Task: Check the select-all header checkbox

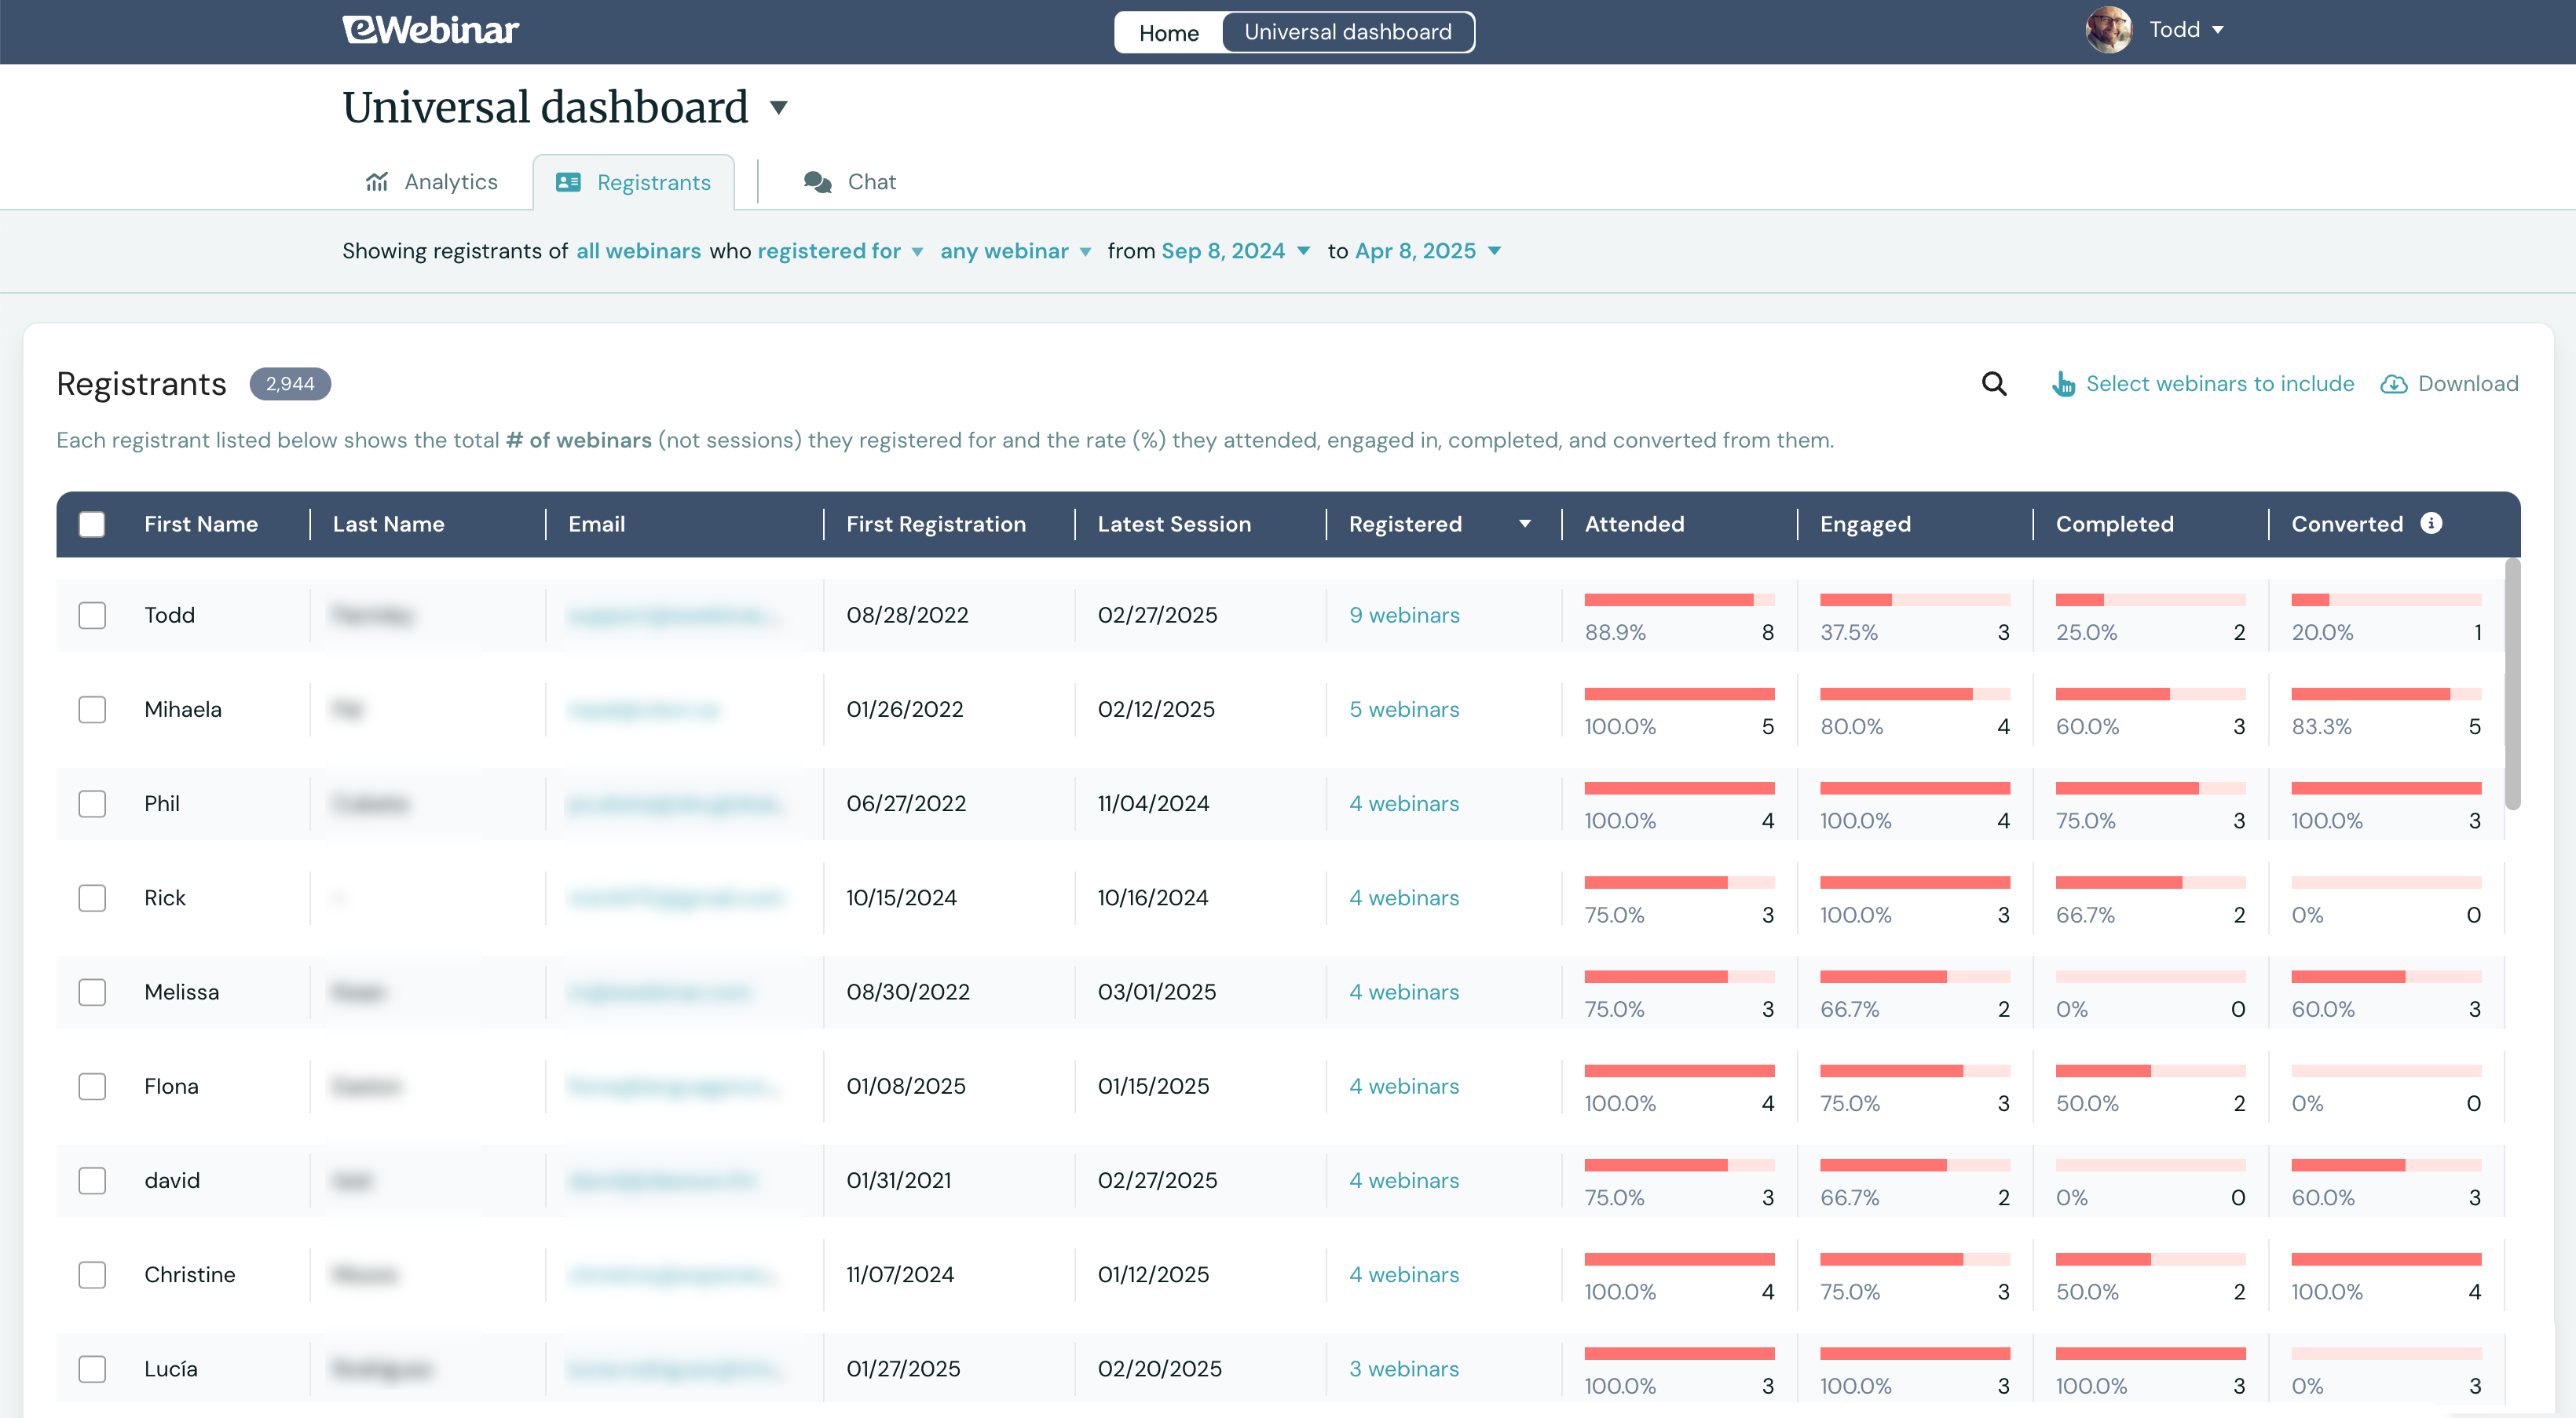Action: pos(92,524)
